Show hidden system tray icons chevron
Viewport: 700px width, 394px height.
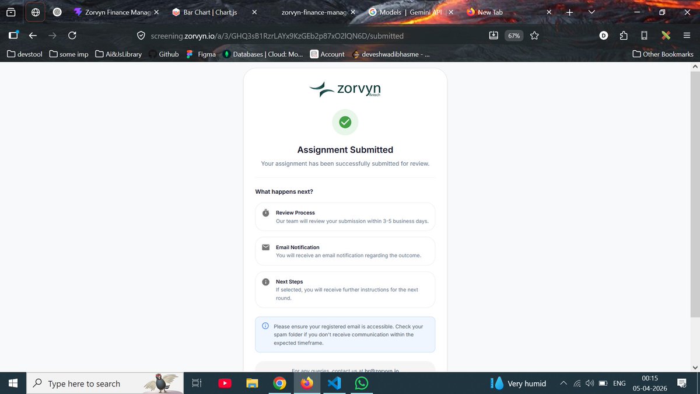(x=563, y=383)
